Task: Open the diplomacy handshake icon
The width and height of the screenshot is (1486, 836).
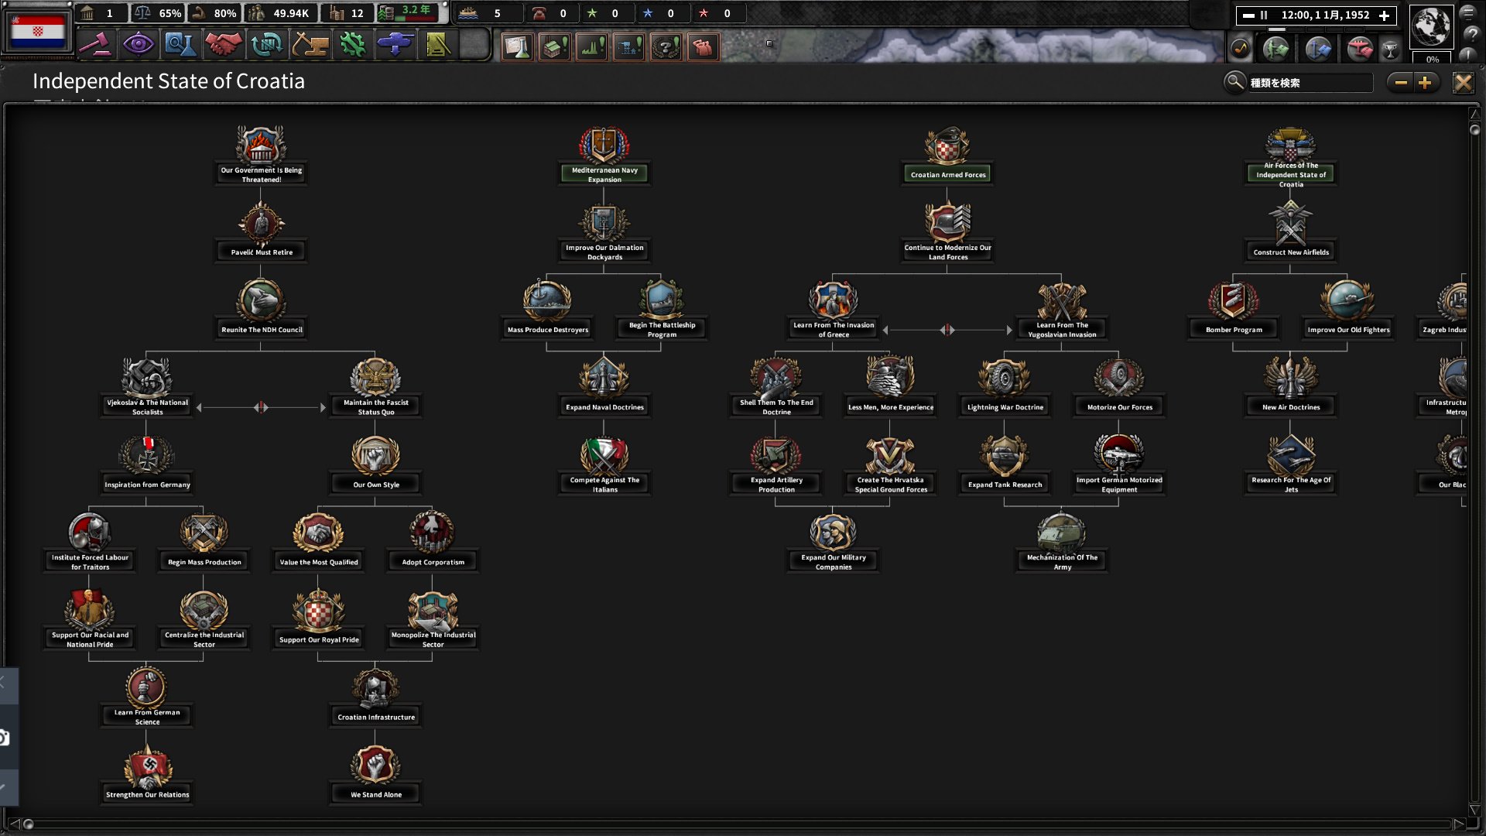Action: 223,45
